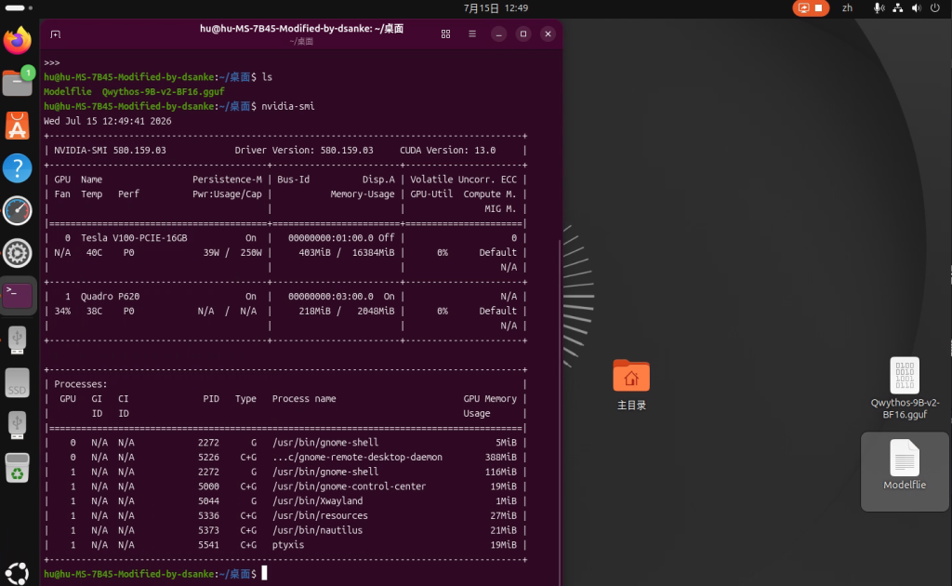Click the bottom terminal prompt cursor
Image resolution: width=952 pixels, height=586 pixels.
pyautogui.click(x=264, y=573)
